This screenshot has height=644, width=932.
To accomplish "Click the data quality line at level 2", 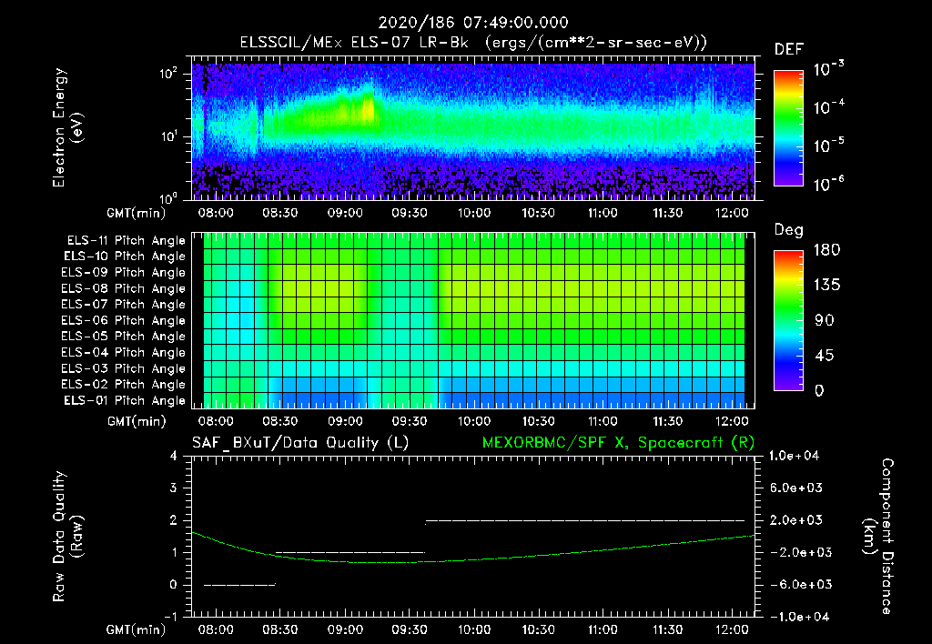I will [x=585, y=520].
